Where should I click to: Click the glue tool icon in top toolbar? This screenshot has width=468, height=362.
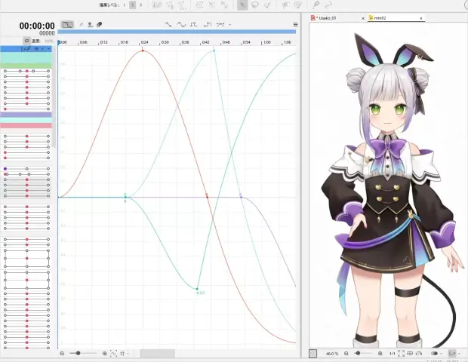coord(316,5)
